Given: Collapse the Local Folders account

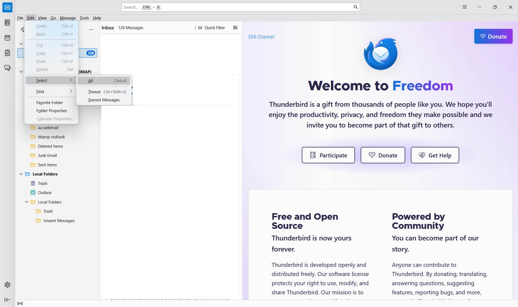Looking at the screenshot, I should tap(21, 174).
